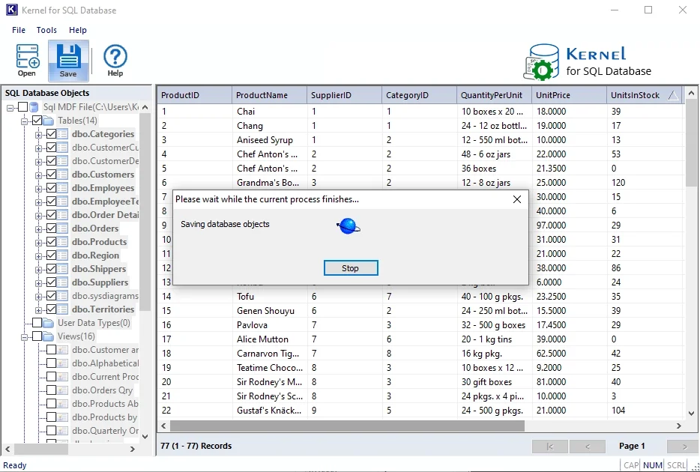700x472 pixels.
Task: Expand the dbo.Territories node
Action: pos(39,310)
